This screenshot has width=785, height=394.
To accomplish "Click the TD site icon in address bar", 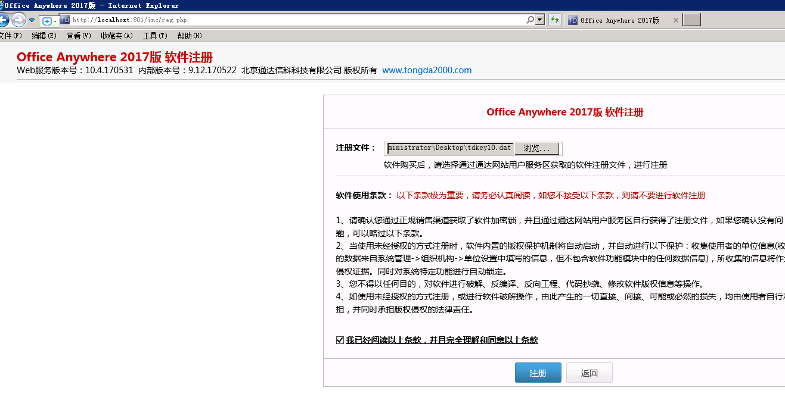I will coord(65,20).
